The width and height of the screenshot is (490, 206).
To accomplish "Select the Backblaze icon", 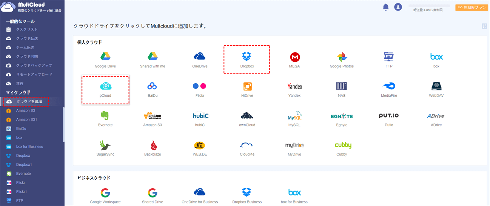I will click(153, 148).
